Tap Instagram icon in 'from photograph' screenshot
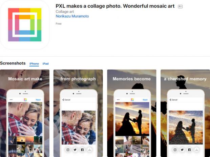The height and width of the screenshot is (157, 210). coord(68,150)
